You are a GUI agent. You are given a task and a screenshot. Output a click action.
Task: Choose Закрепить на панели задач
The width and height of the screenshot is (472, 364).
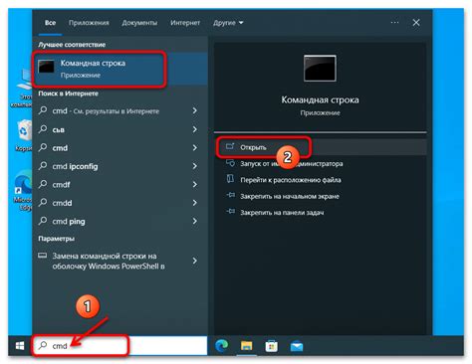(282, 213)
